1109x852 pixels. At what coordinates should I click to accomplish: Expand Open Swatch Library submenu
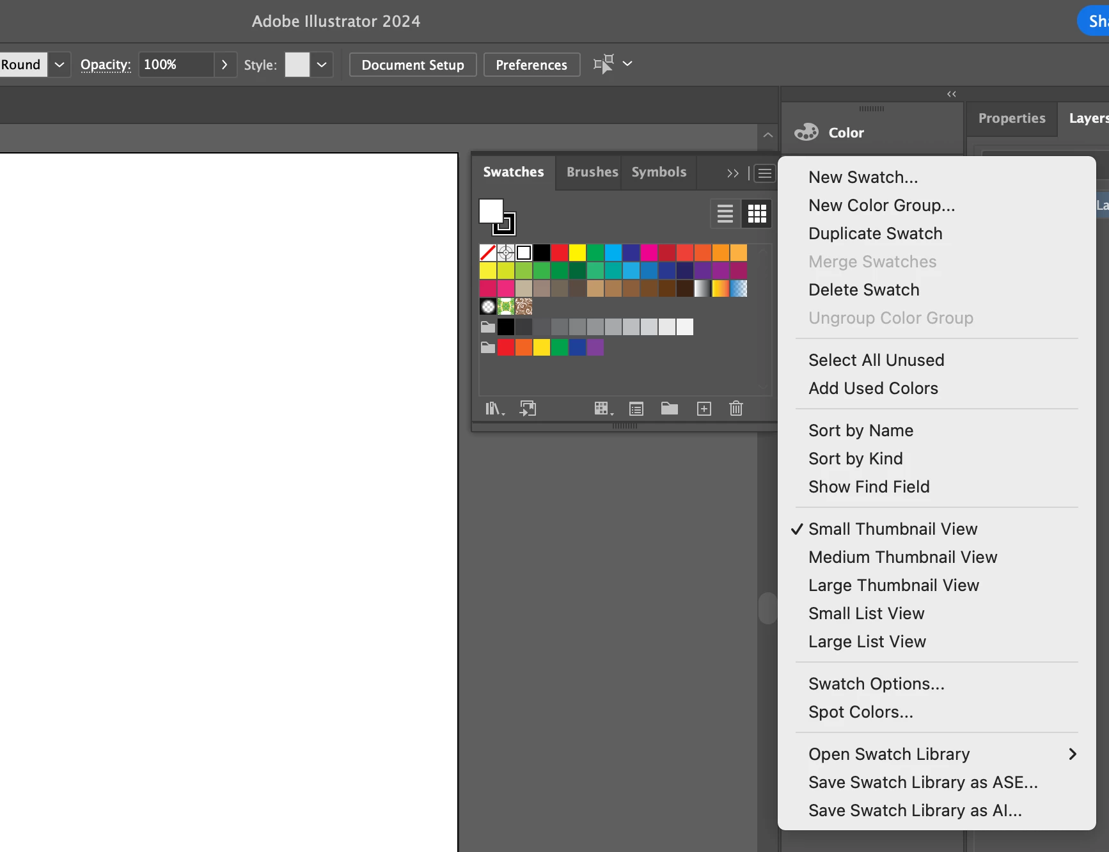click(x=937, y=754)
